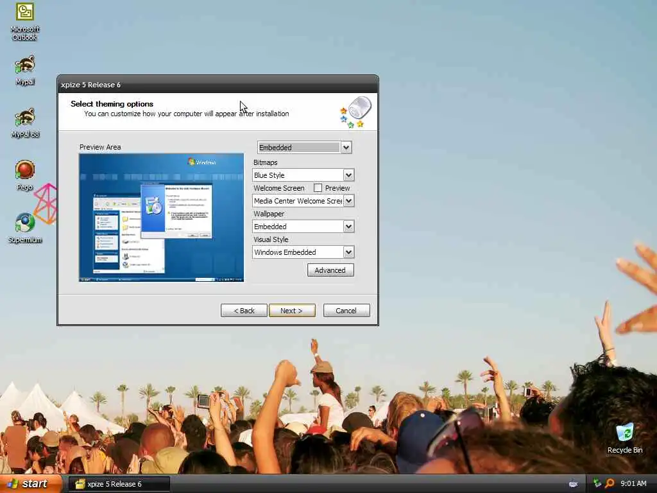The height and width of the screenshot is (493, 657).
Task: Click the Advanced button
Action: pos(330,270)
